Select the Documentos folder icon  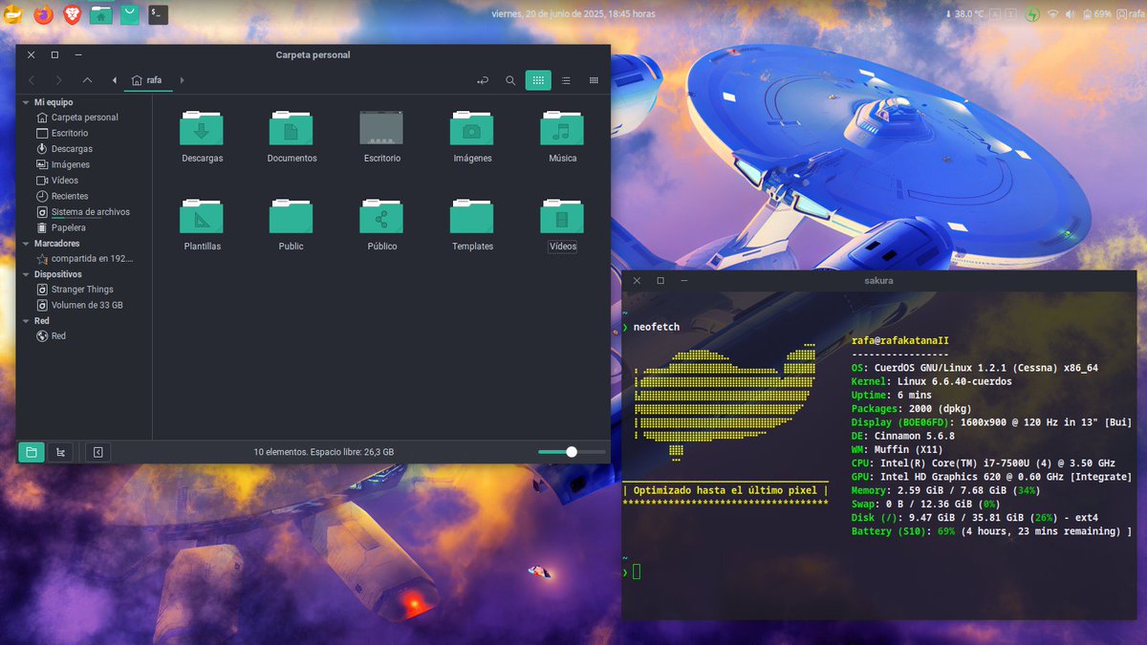[292, 128]
